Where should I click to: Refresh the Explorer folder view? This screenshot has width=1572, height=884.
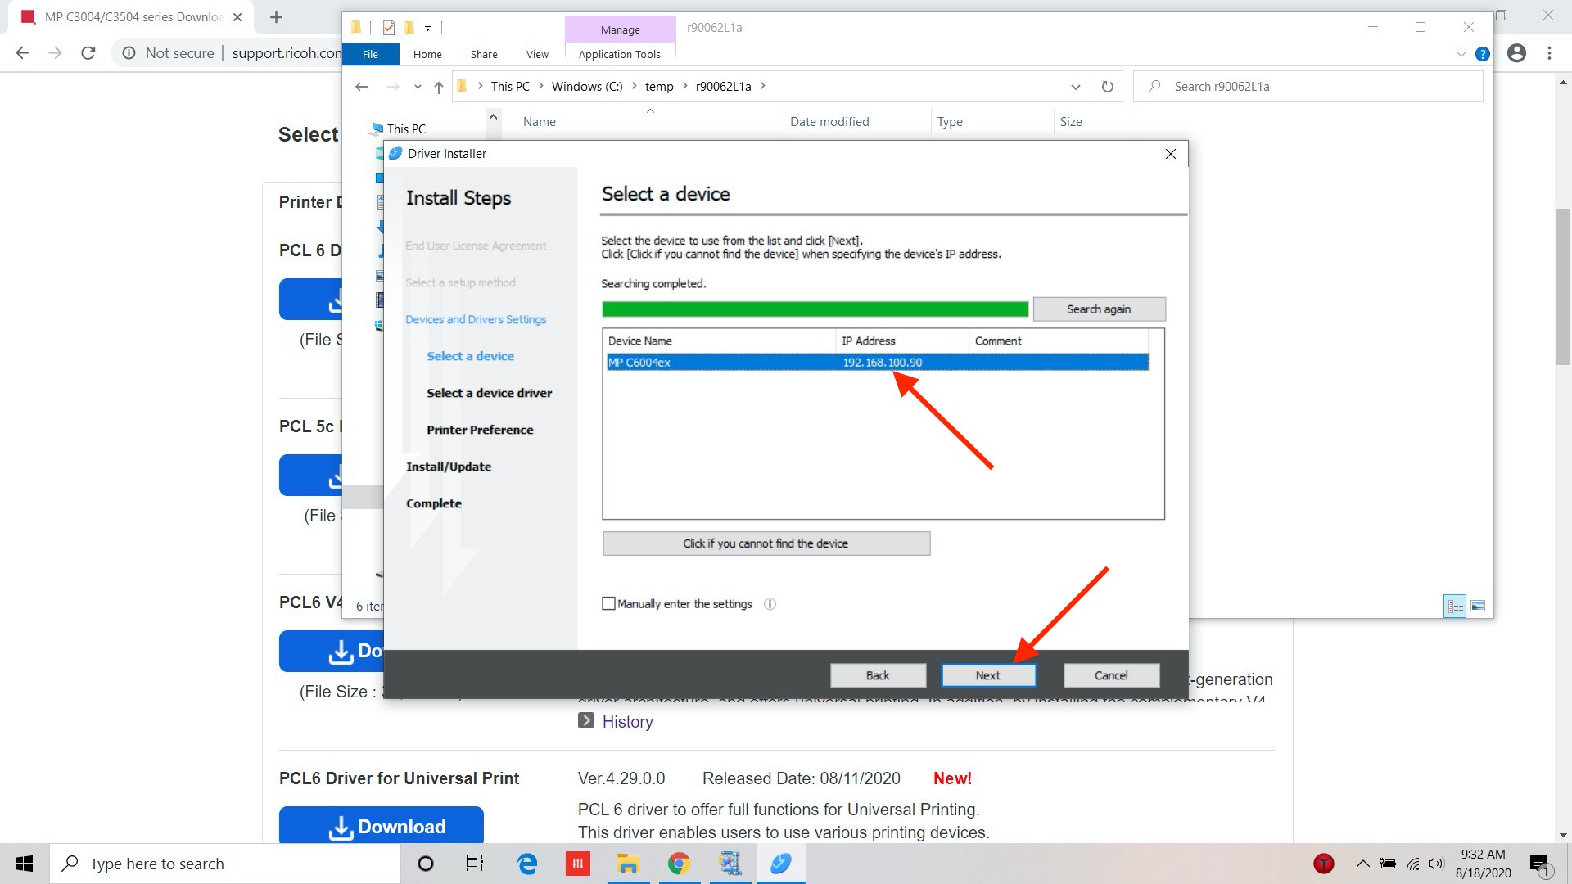[x=1108, y=87]
